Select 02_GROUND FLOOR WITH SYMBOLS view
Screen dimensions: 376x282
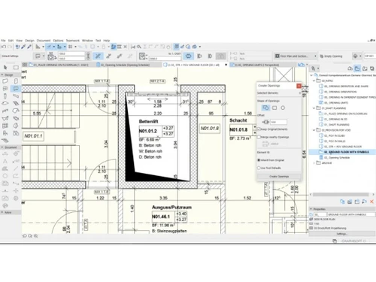347,152
